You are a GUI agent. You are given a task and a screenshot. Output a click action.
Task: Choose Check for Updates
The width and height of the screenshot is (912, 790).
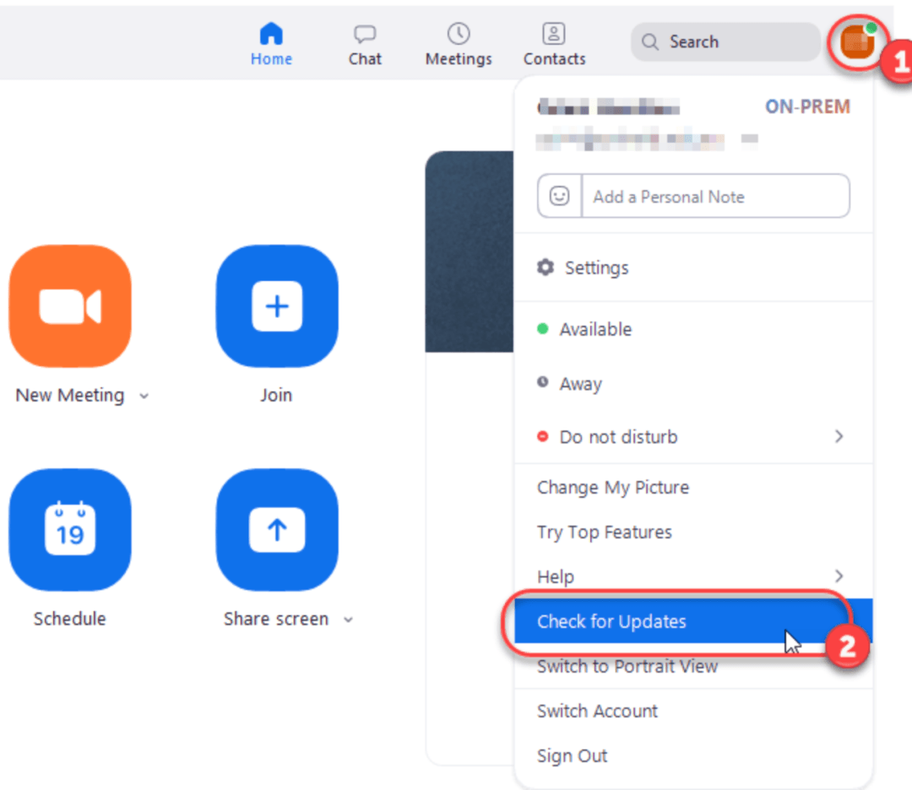tap(693, 621)
